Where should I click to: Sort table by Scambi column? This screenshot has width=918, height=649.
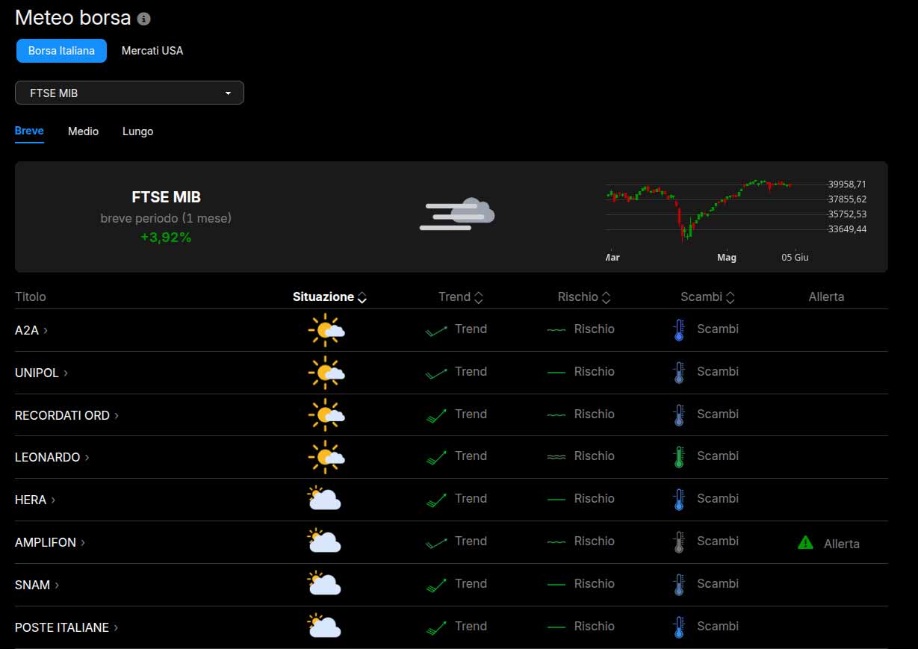(707, 296)
